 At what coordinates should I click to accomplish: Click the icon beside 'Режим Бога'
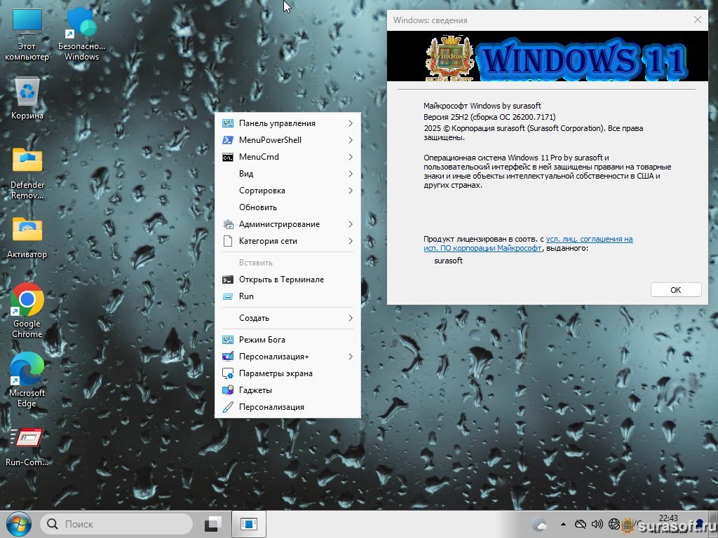228,340
